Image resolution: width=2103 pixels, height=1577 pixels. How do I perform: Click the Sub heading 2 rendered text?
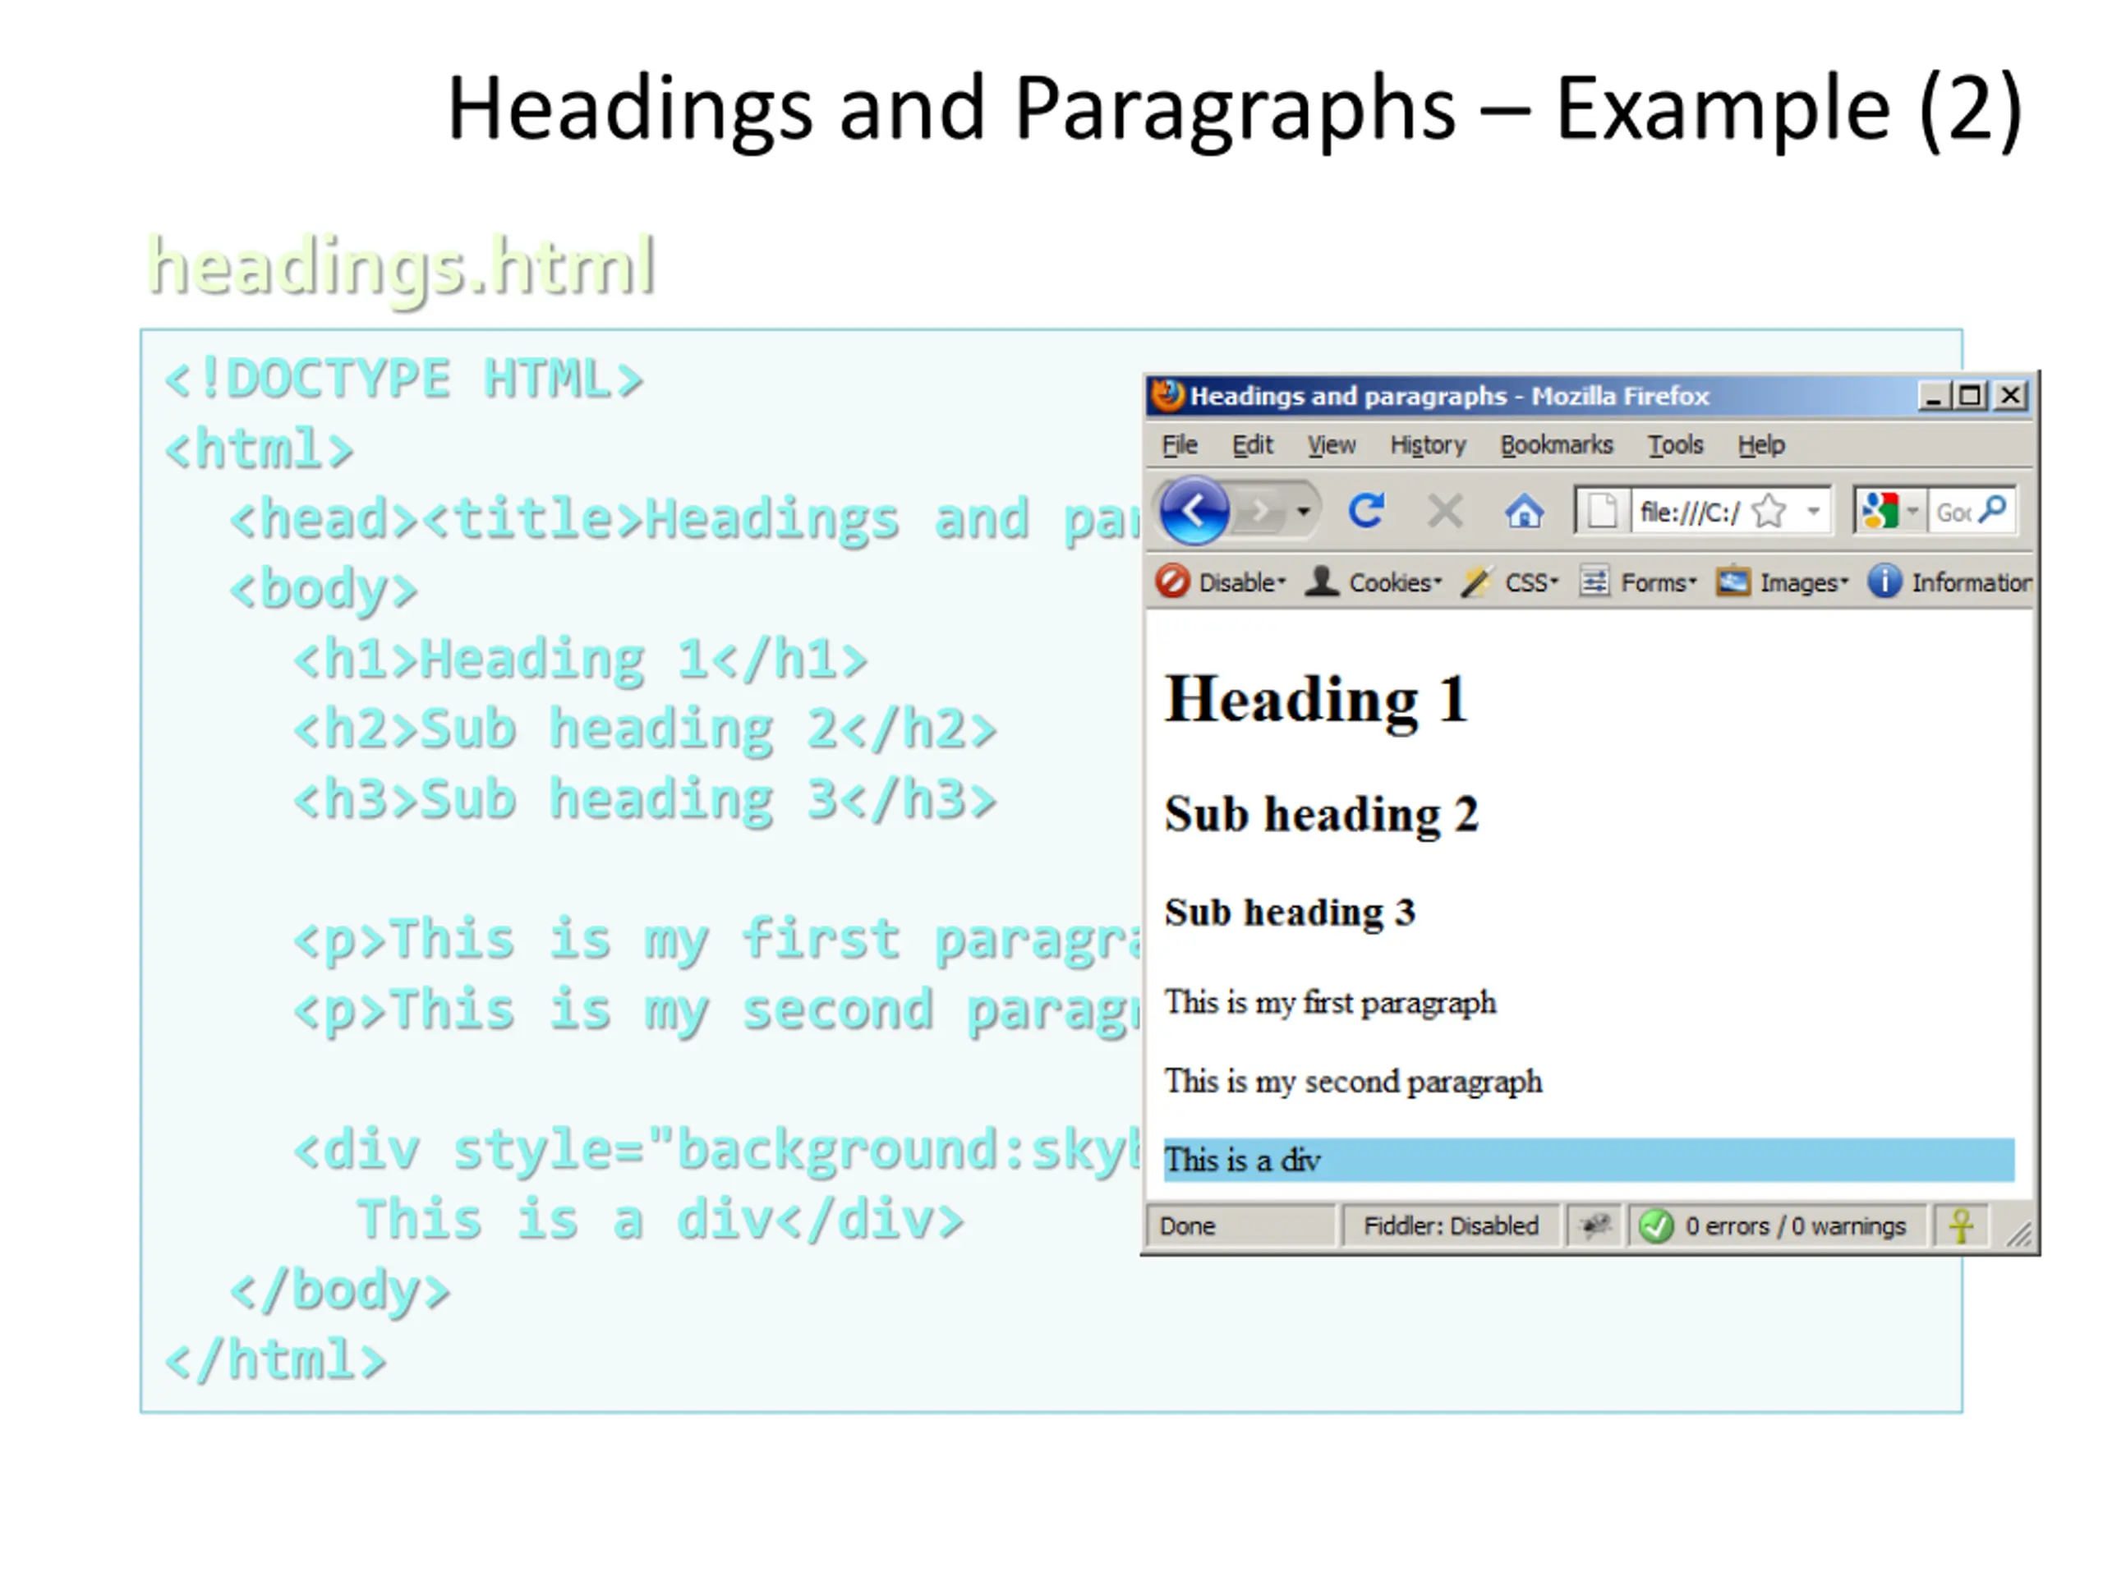pos(1321,815)
